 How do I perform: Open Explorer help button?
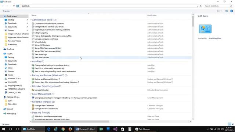pos(232,11)
